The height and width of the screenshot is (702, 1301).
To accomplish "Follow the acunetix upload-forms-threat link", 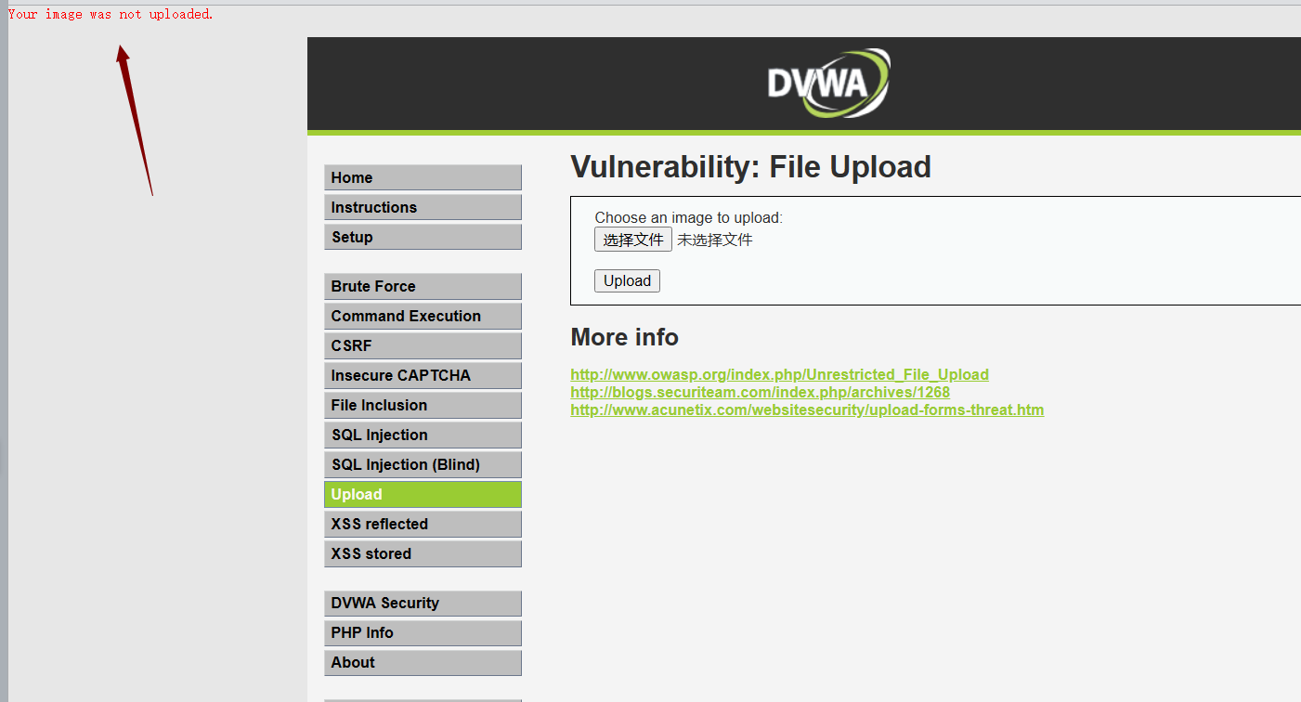I will pos(806,409).
